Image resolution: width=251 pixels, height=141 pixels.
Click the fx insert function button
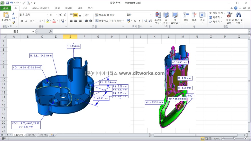click(x=50, y=31)
